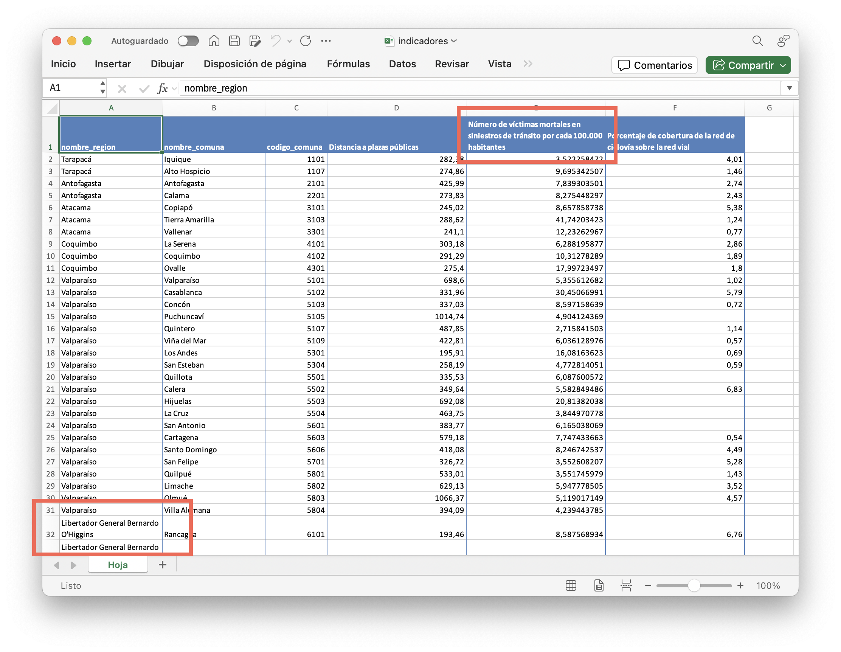Toggle the Autoguardado switch
Viewport: 841px width, 652px height.
188,41
